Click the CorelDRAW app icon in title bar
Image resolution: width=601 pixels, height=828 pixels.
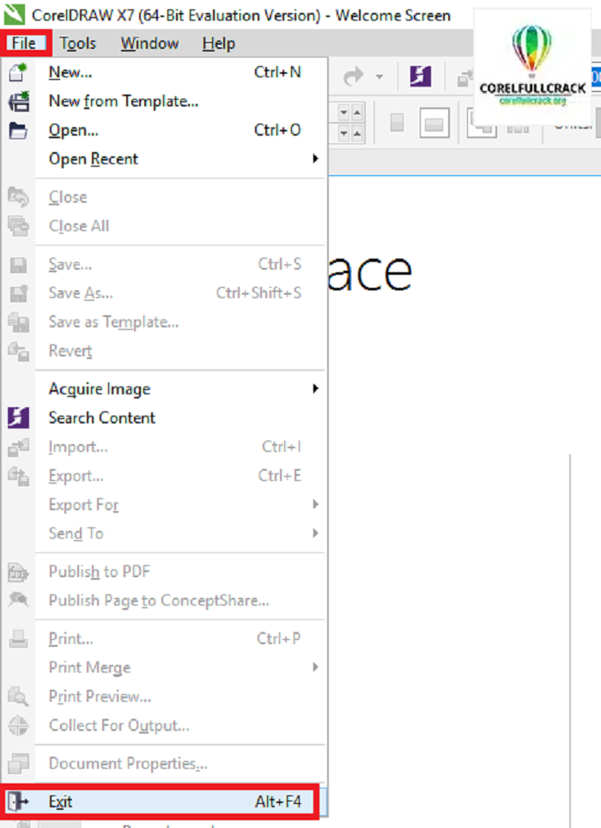pyautogui.click(x=15, y=15)
